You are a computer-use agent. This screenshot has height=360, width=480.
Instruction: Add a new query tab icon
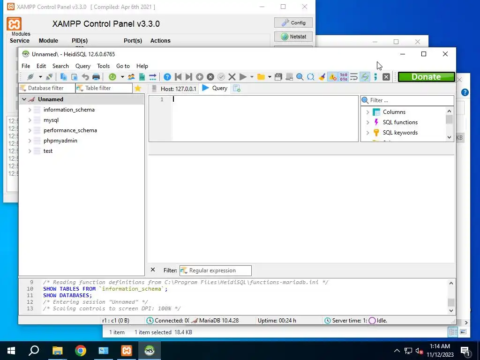237,88
